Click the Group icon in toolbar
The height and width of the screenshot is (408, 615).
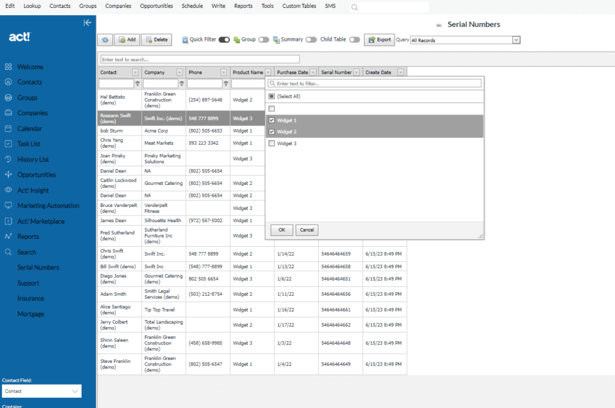[x=237, y=40]
